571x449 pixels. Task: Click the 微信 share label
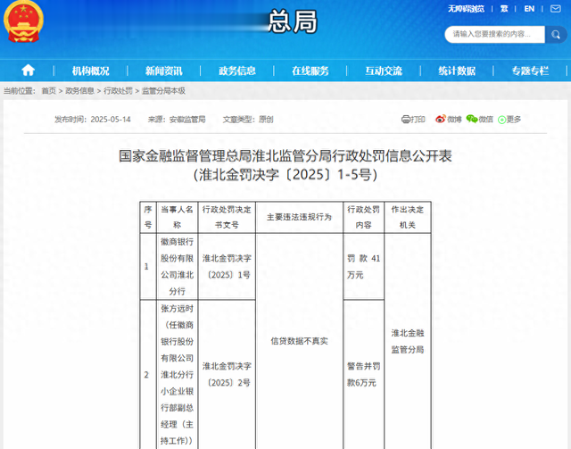pos(485,120)
